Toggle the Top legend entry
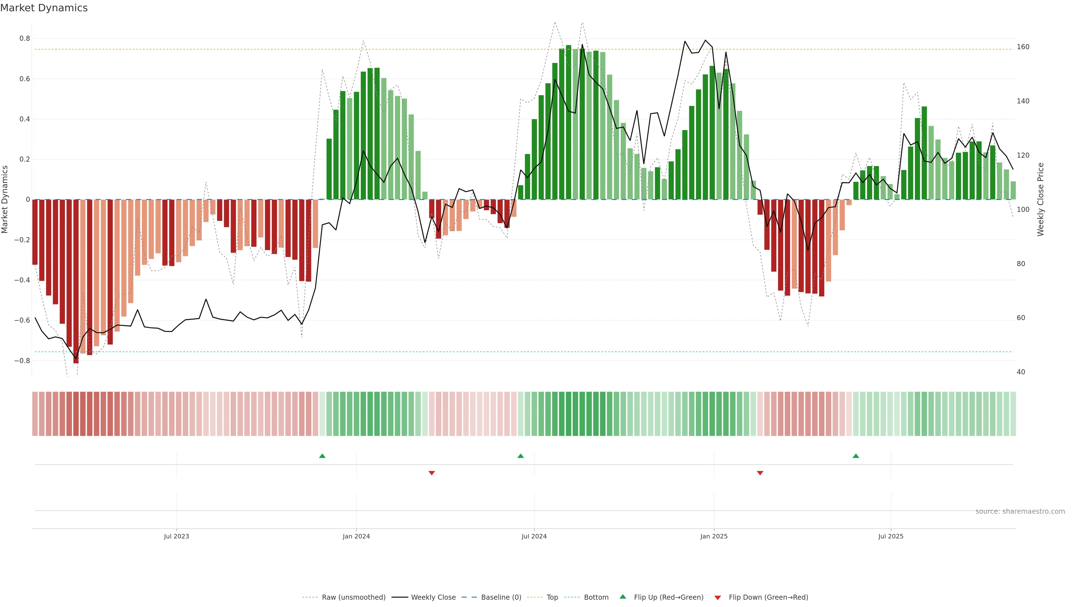Viewport: 1079px width, 607px height. (x=552, y=597)
